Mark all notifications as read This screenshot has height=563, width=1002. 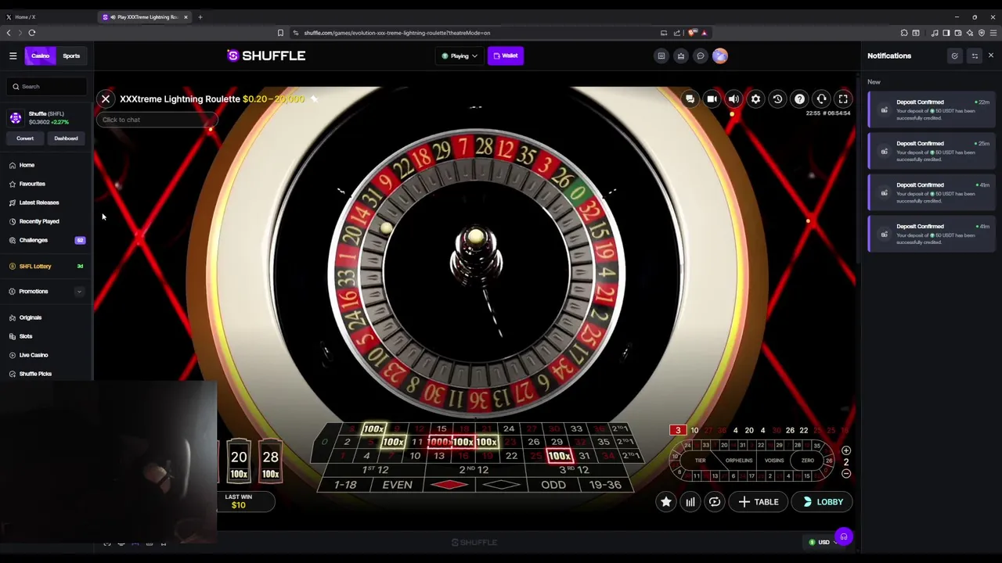click(954, 56)
